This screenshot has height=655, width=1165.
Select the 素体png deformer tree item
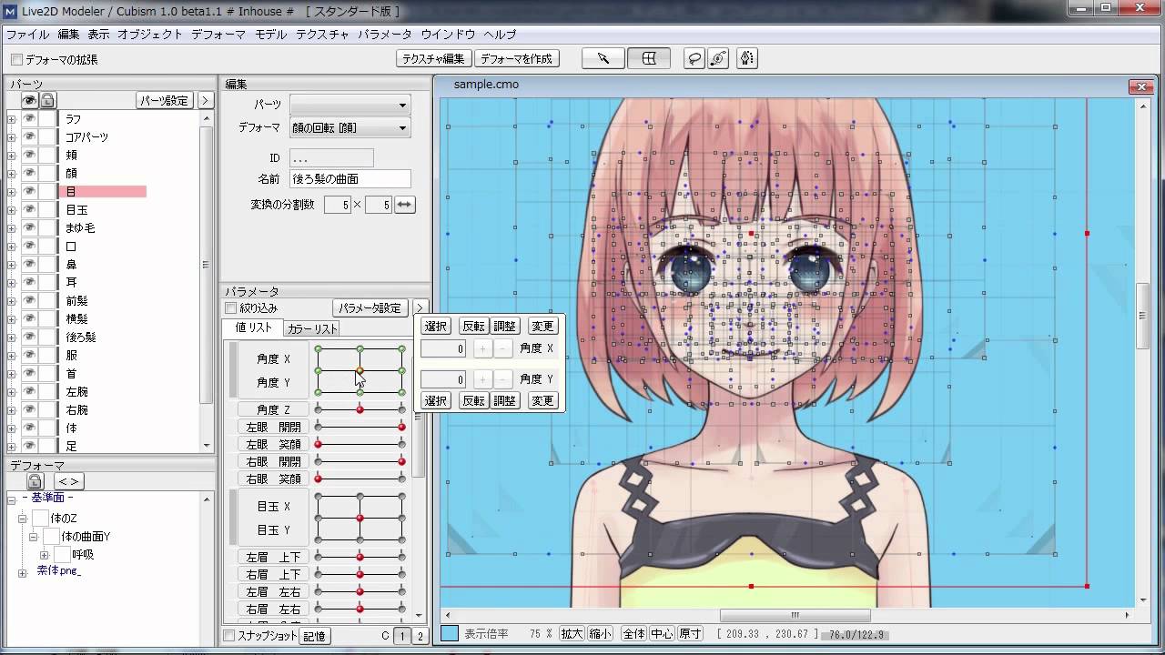click(x=58, y=571)
